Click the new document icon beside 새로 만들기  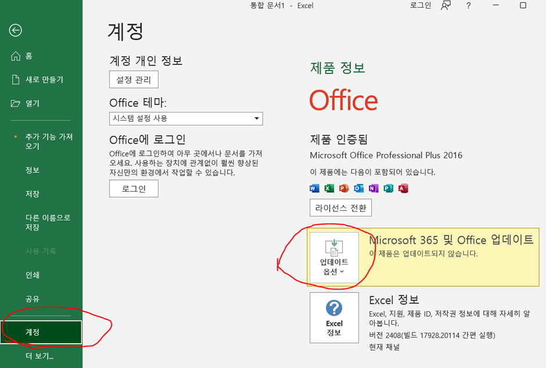(x=16, y=80)
